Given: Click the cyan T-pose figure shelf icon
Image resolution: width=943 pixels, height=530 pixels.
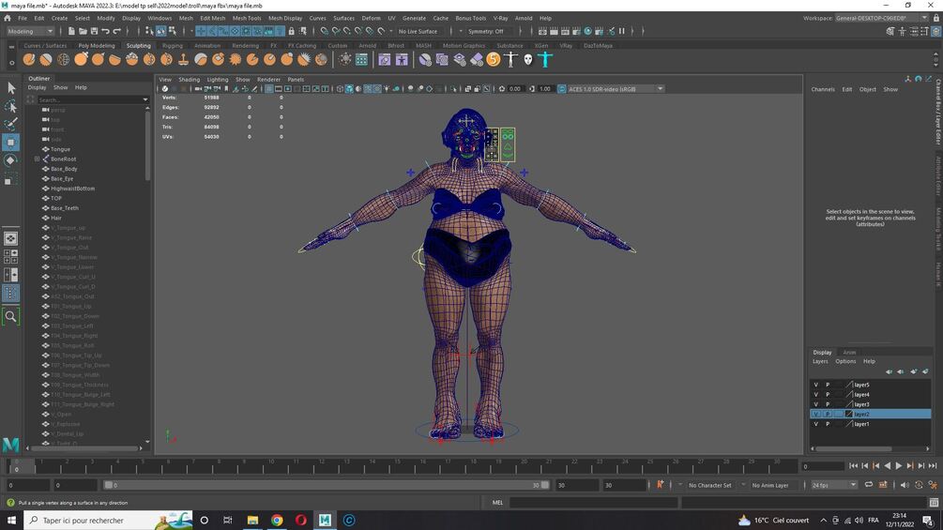Looking at the screenshot, I should 545,59.
